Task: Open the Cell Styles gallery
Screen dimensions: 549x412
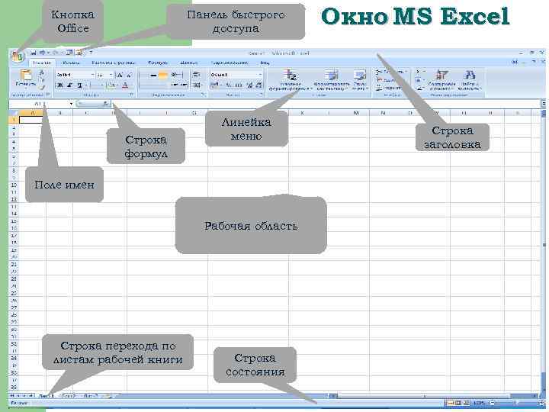Action: click(360, 80)
